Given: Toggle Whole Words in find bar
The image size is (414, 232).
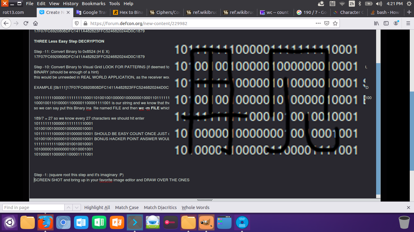Looking at the screenshot, I should (195, 208).
